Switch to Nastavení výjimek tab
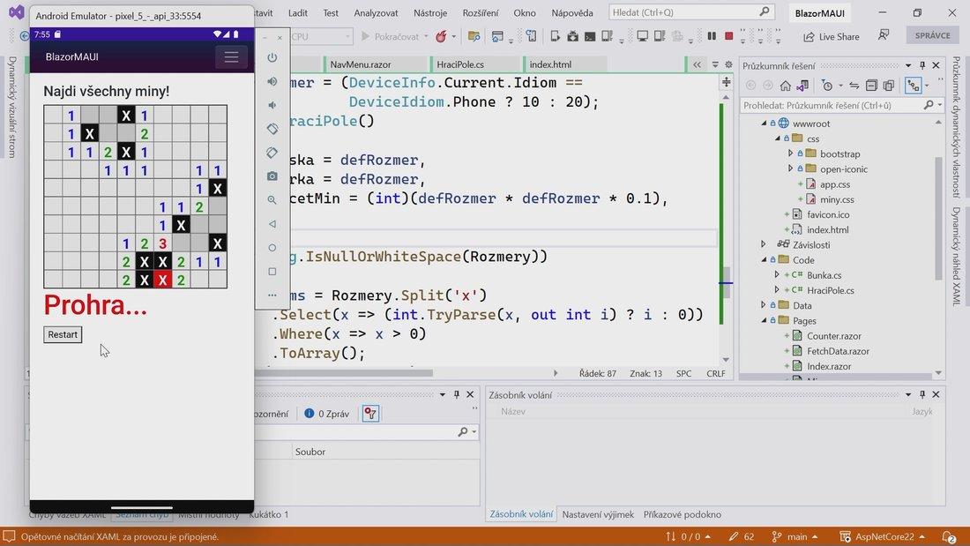The height and width of the screenshot is (546, 970). click(598, 514)
